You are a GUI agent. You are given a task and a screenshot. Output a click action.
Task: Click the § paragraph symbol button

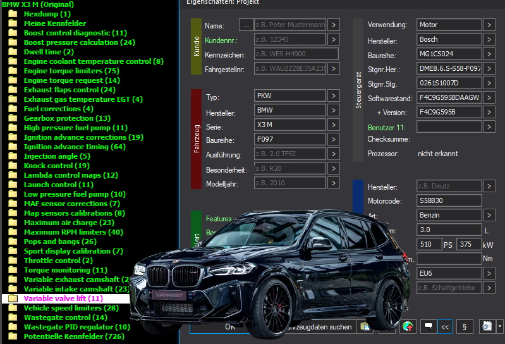(x=464, y=326)
